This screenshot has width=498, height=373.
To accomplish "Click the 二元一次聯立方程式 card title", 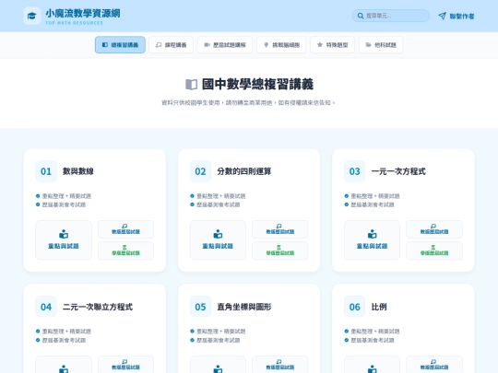I will click(98, 307).
